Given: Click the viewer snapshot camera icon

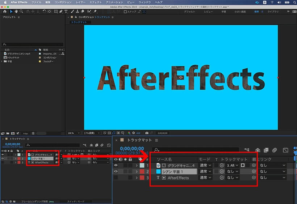Looking at the screenshot, I should pos(147,133).
